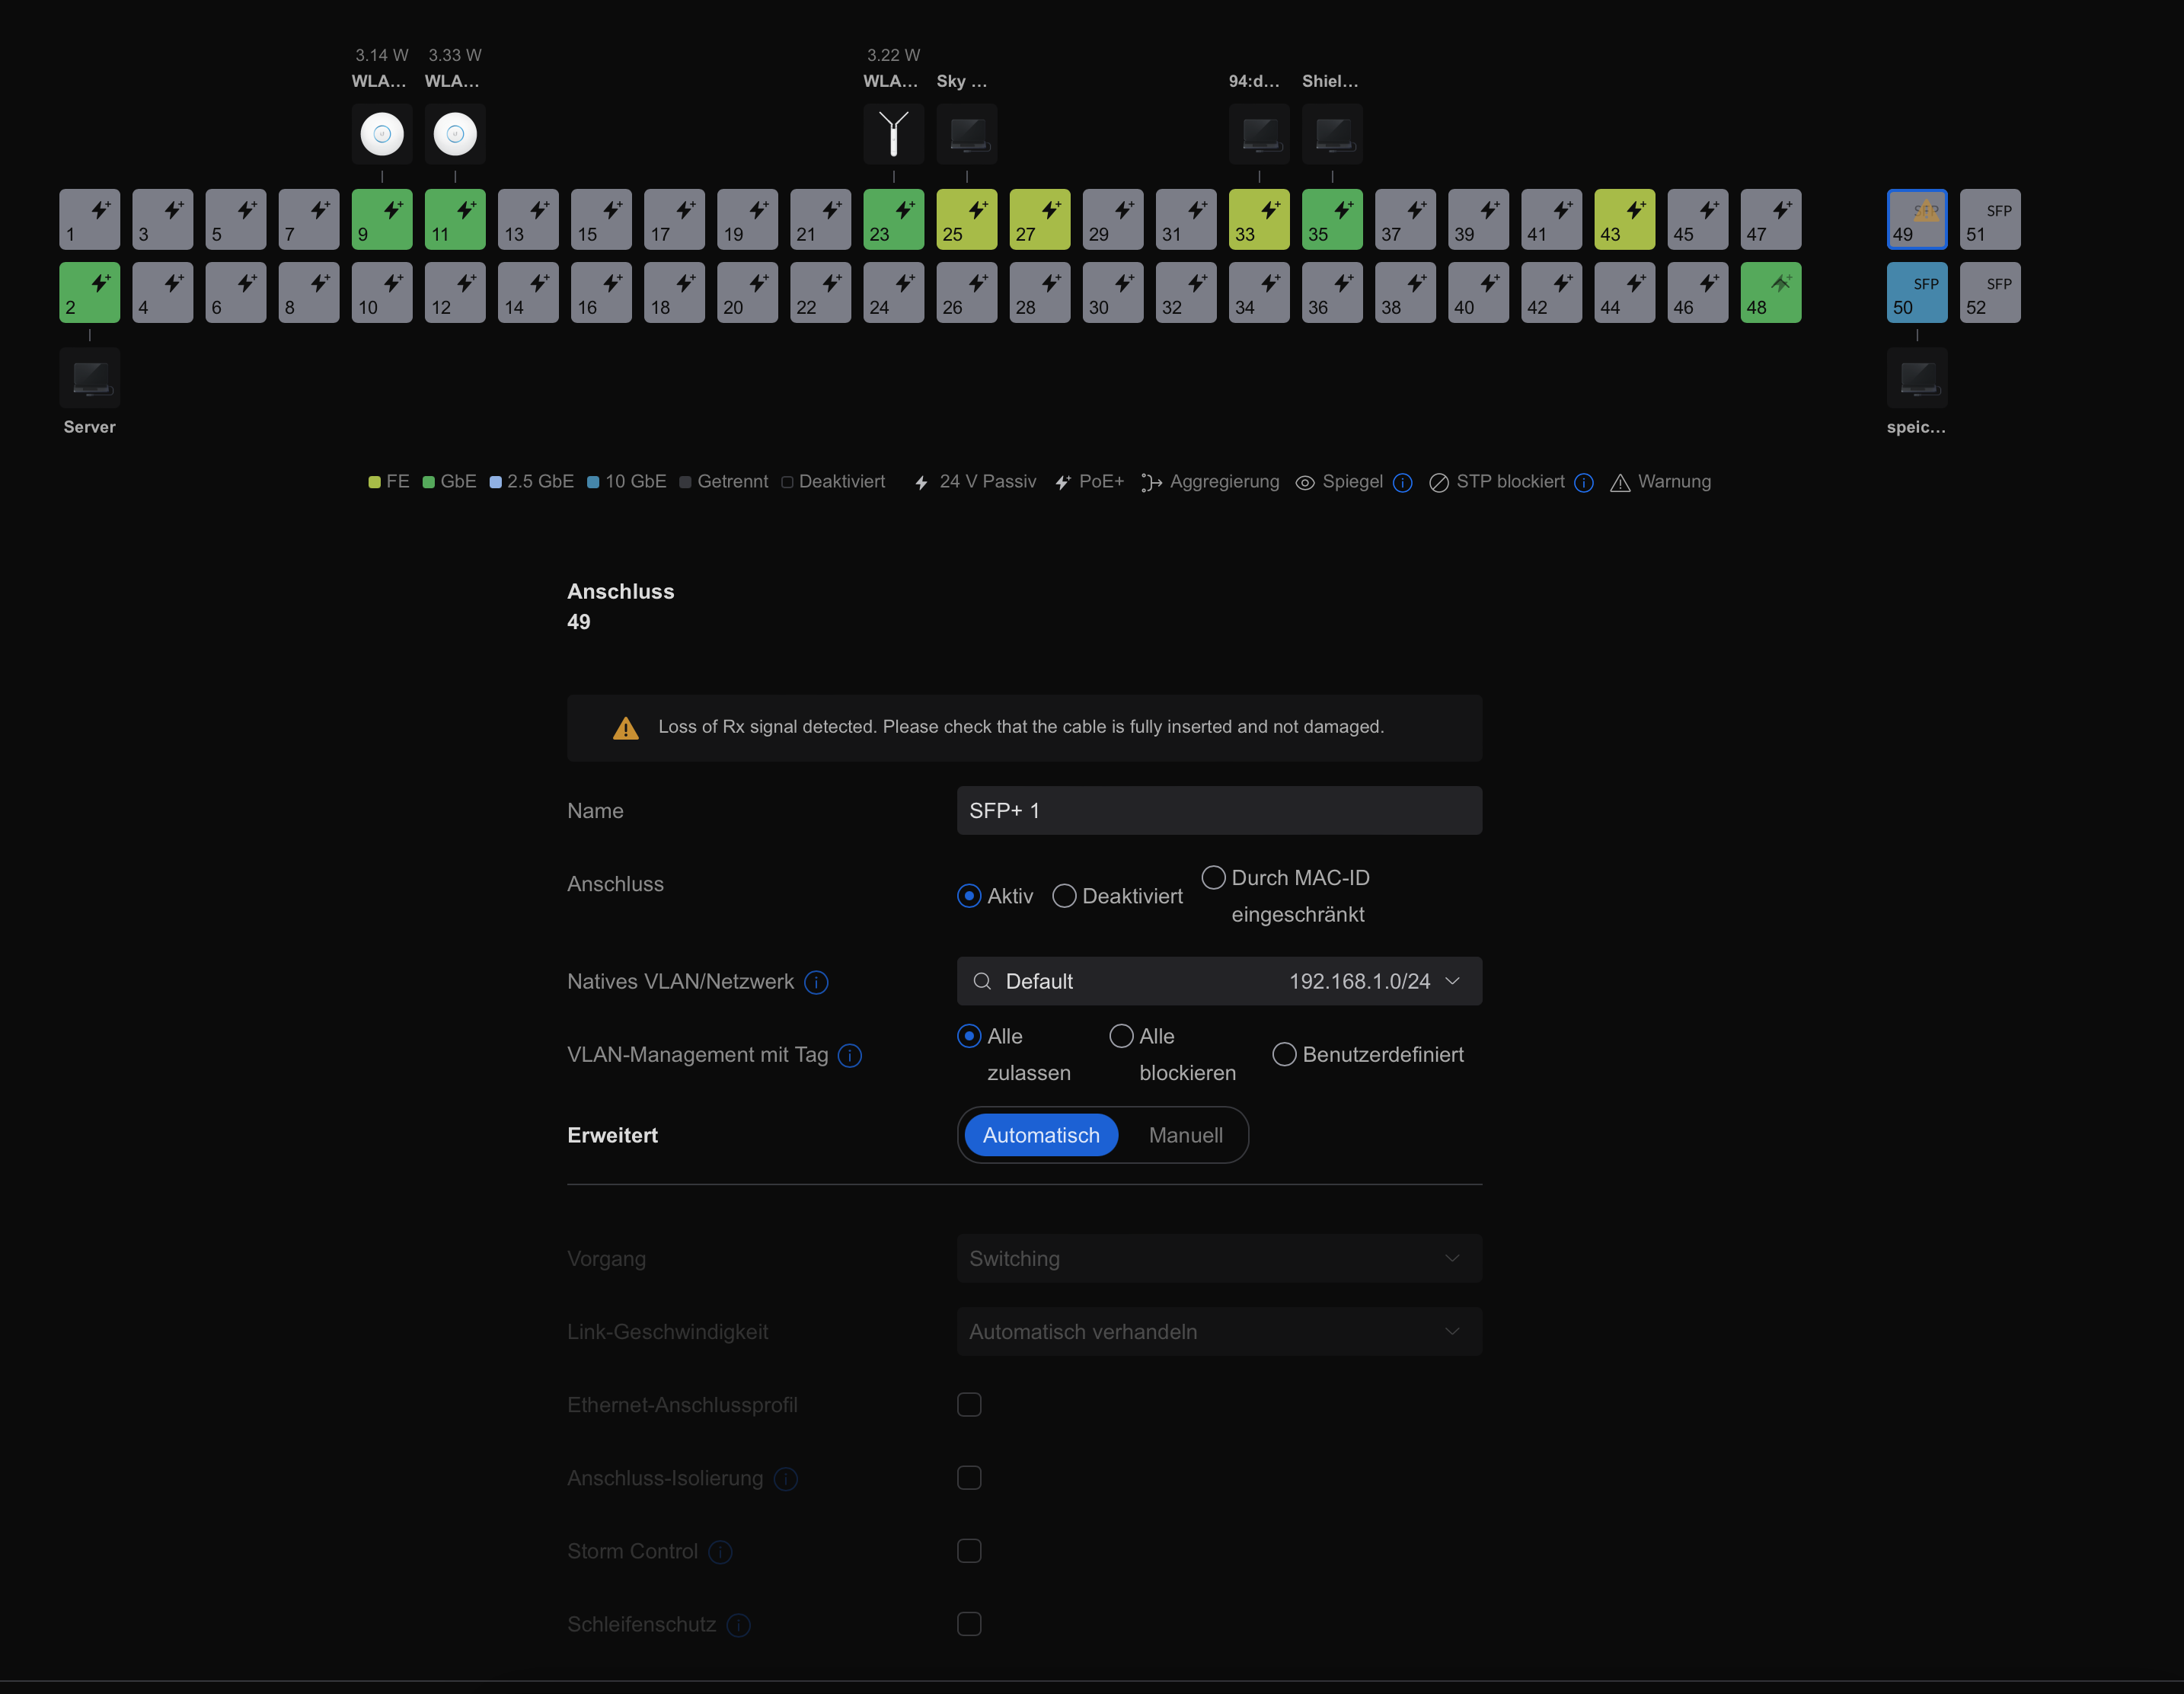Click the info icon next to STP blockiert

click(x=1583, y=483)
